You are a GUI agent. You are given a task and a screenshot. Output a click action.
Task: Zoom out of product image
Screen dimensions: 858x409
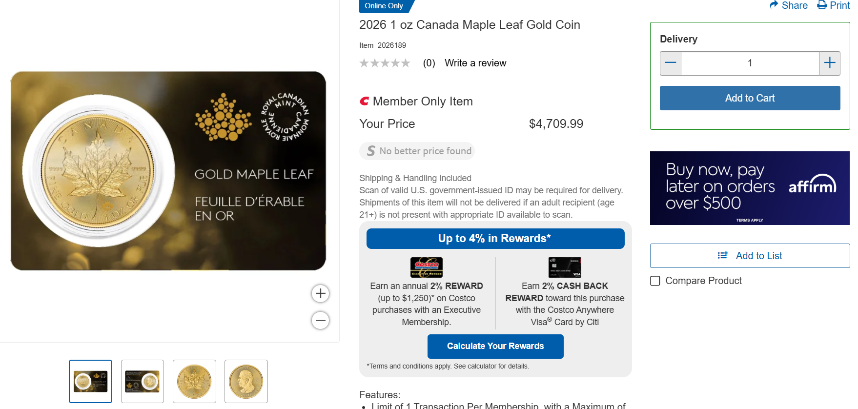321,321
